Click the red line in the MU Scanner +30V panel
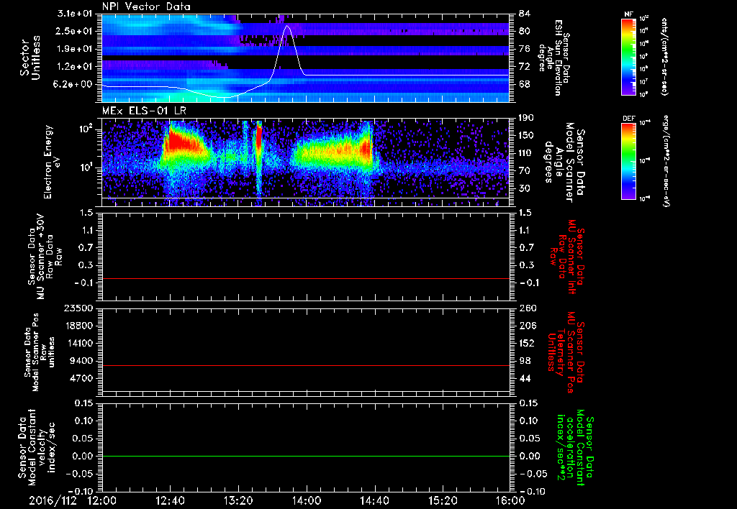 pyautogui.click(x=305, y=278)
